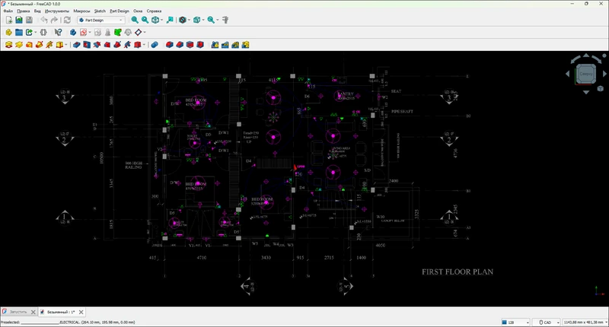
Task: Click the Pad tool icon
Action: click(x=8, y=45)
